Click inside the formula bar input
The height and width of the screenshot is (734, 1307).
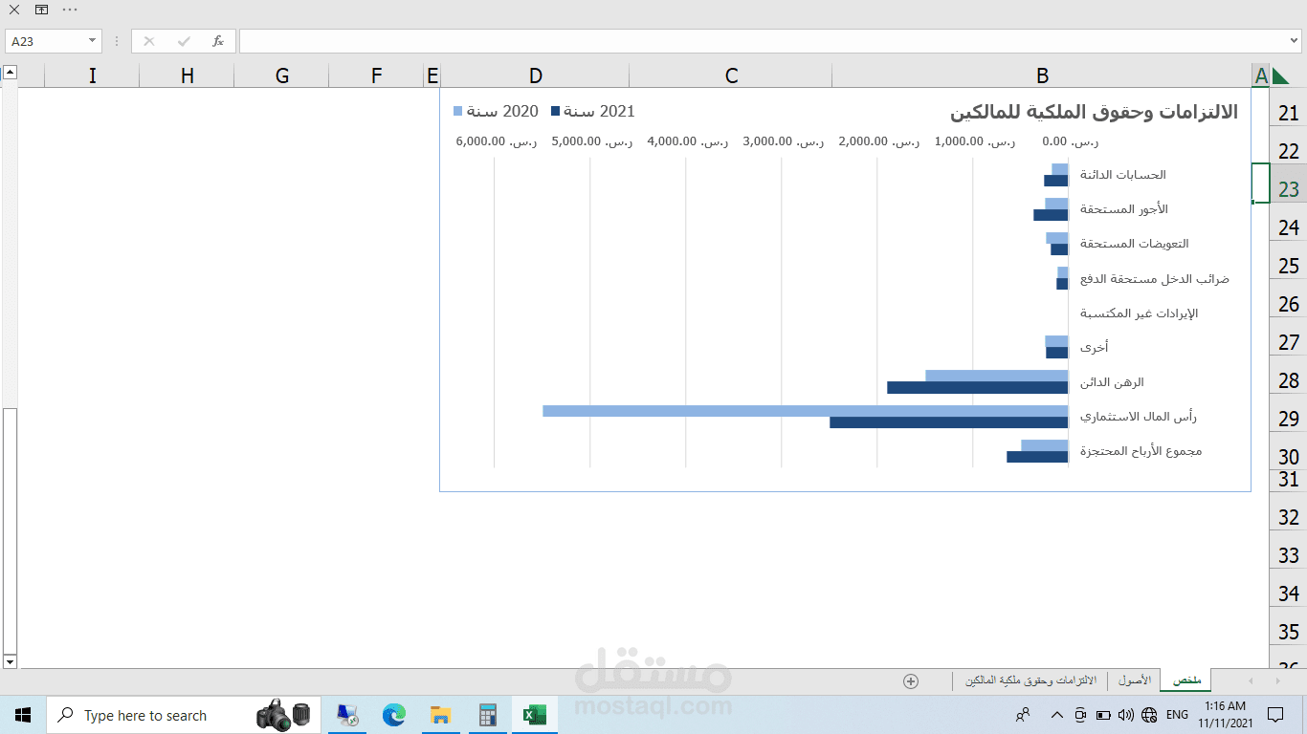763,41
